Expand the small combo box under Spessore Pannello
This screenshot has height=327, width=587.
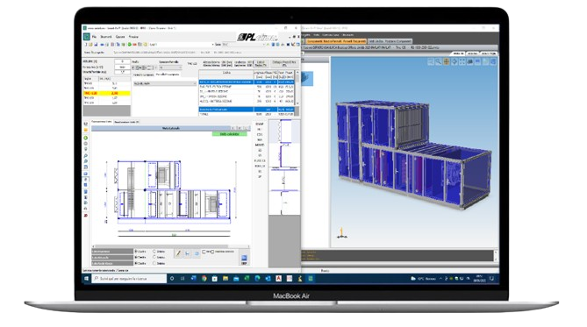point(170,68)
